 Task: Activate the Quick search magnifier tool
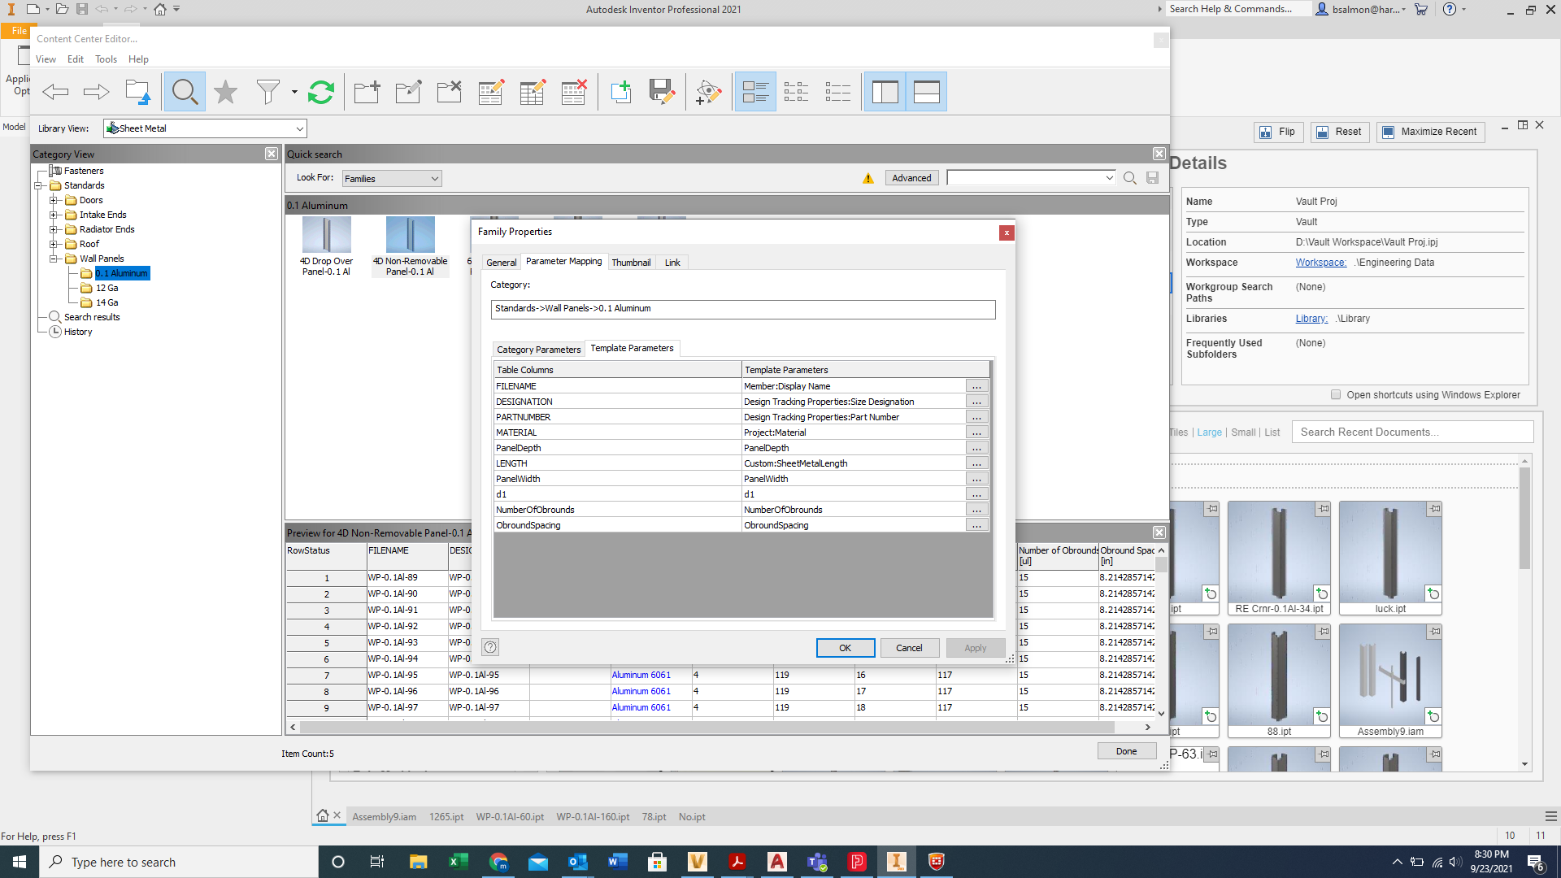point(185,91)
